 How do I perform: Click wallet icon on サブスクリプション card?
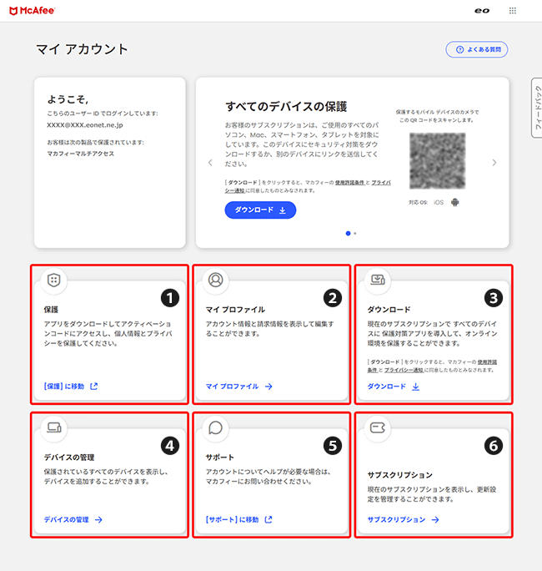coord(378,428)
